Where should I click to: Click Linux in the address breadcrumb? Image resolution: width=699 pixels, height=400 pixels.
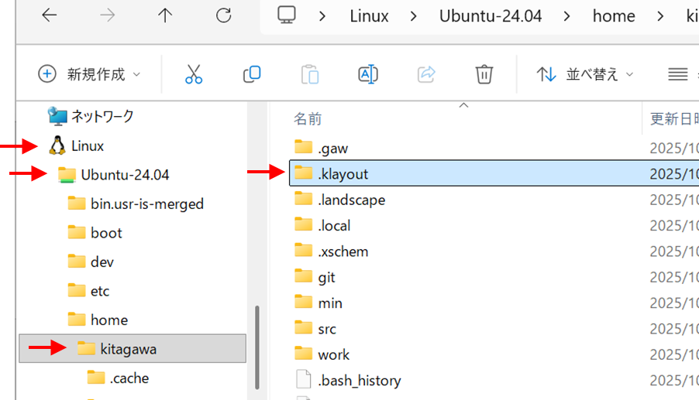pos(369,15)
